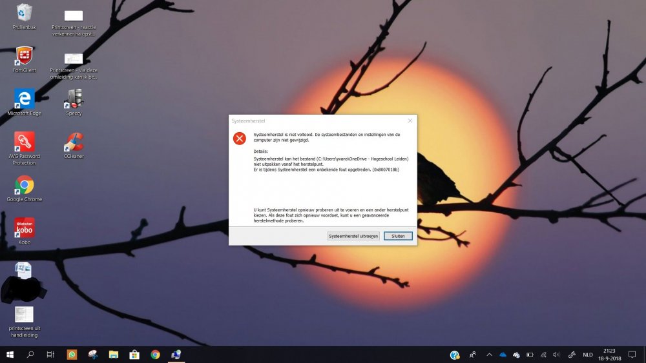The image size is (646, 363).
Task: Select the printscreen uit handleiding file
Action: pos(25,322)
